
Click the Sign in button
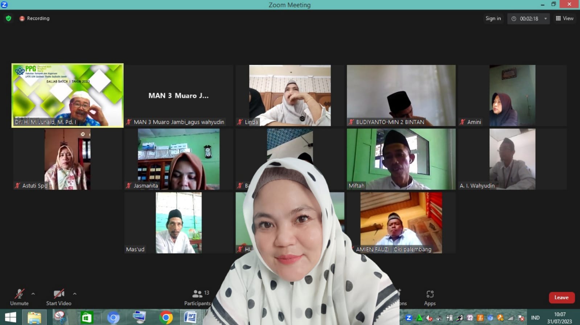tap(493, 18)
